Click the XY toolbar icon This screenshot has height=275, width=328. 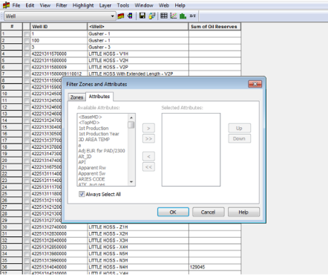point(192,16)
